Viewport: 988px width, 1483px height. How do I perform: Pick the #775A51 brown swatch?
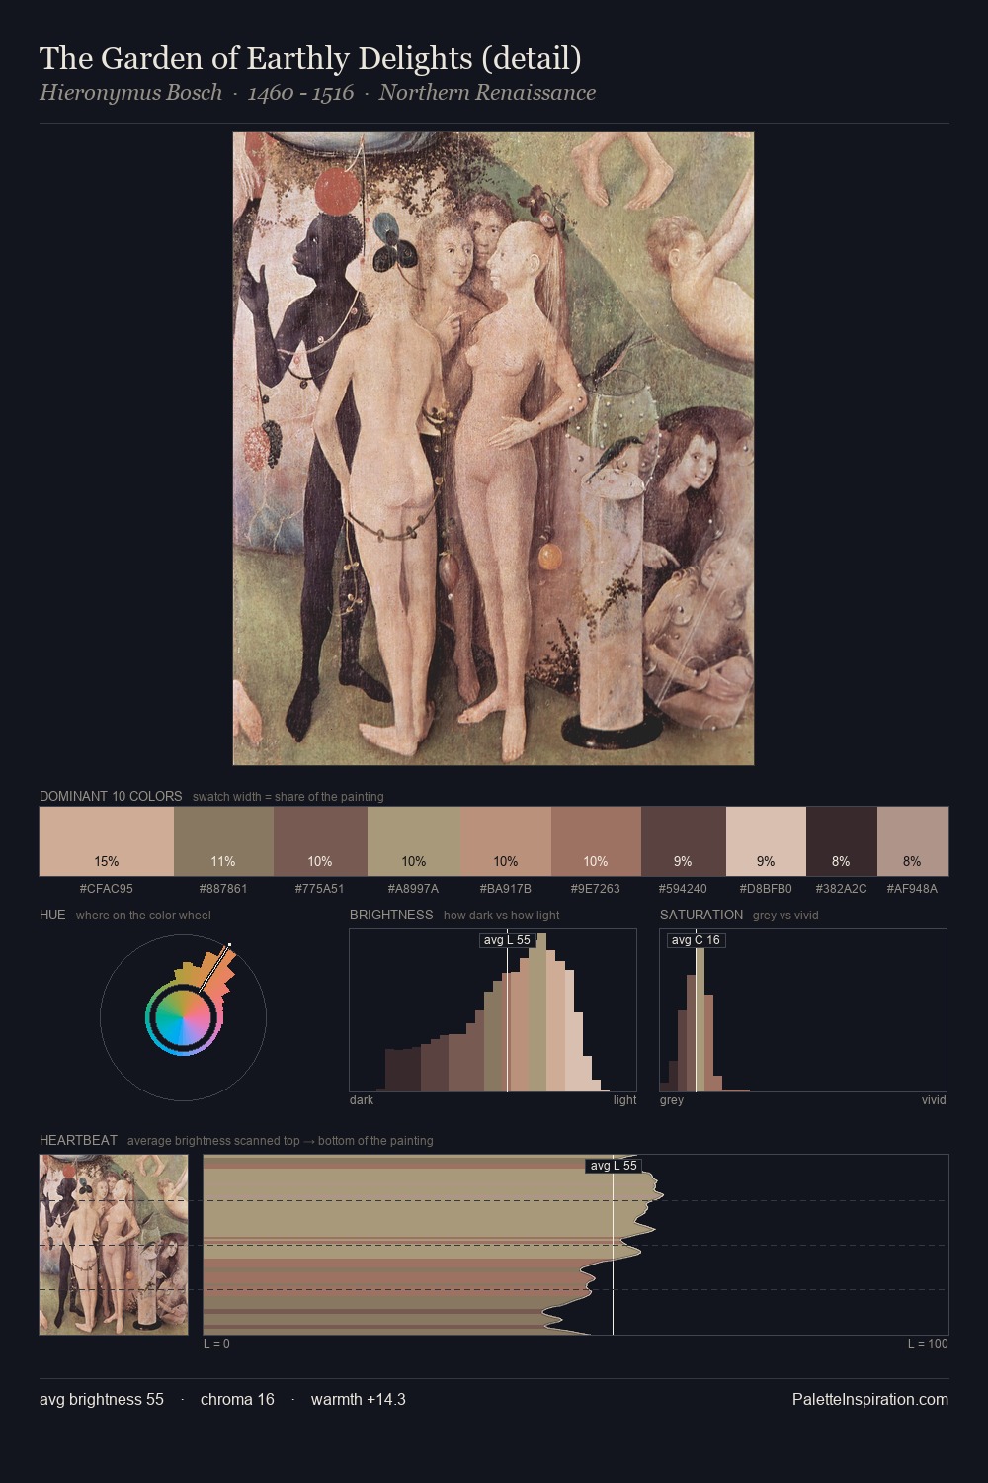320,841
